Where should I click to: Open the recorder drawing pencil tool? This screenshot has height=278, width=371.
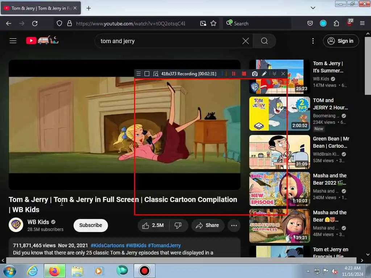click(x=264, y=74)
